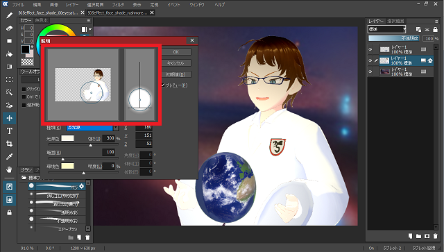
Task: Switch to 選択範囲 tab in layer panel
Action: 395,21
